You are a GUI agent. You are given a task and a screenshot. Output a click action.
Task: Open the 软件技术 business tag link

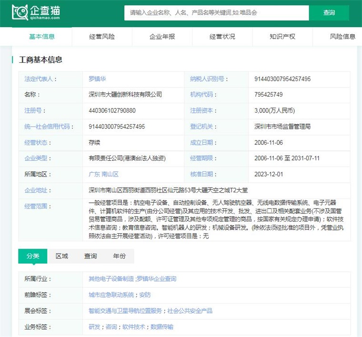[x=134, y=327]
